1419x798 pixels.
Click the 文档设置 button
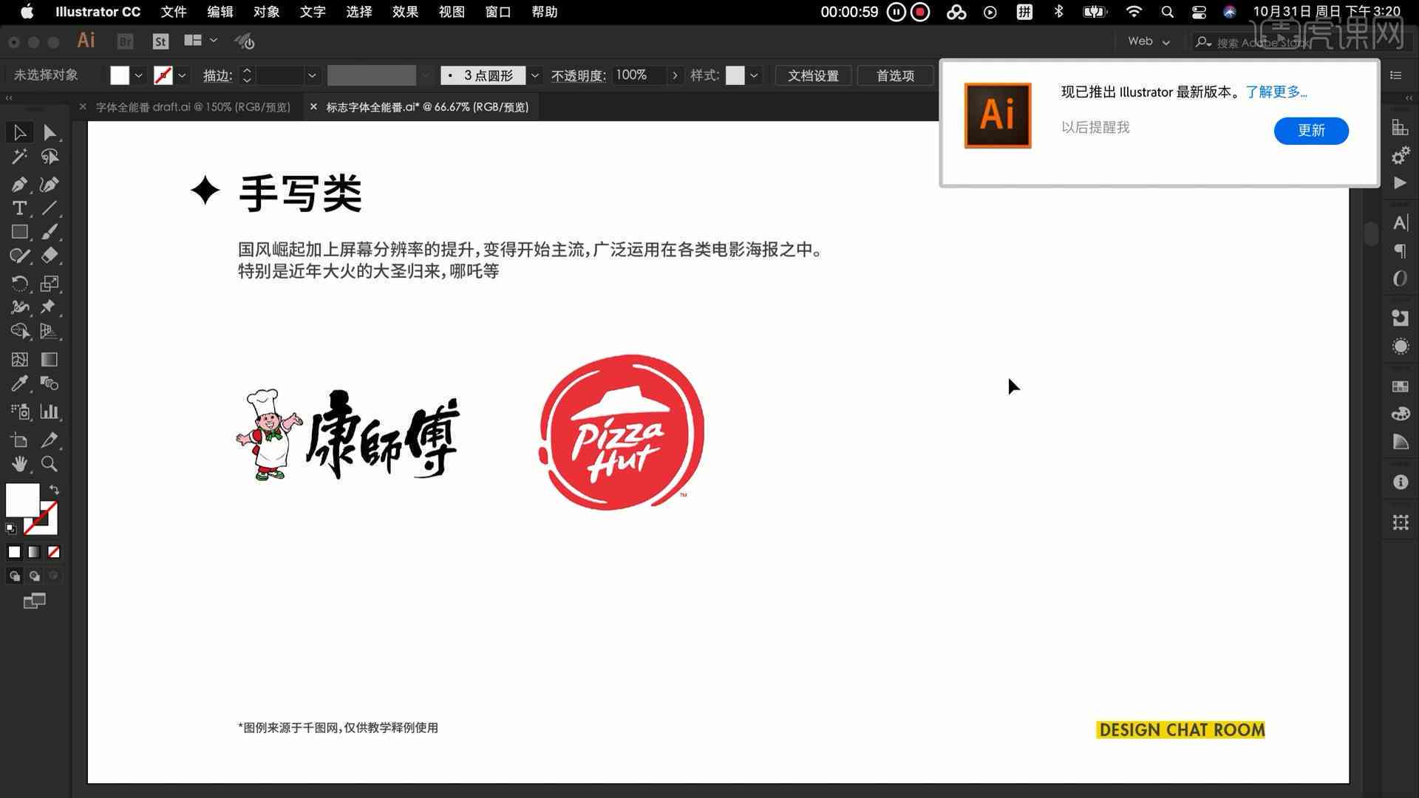pos(814,75)
